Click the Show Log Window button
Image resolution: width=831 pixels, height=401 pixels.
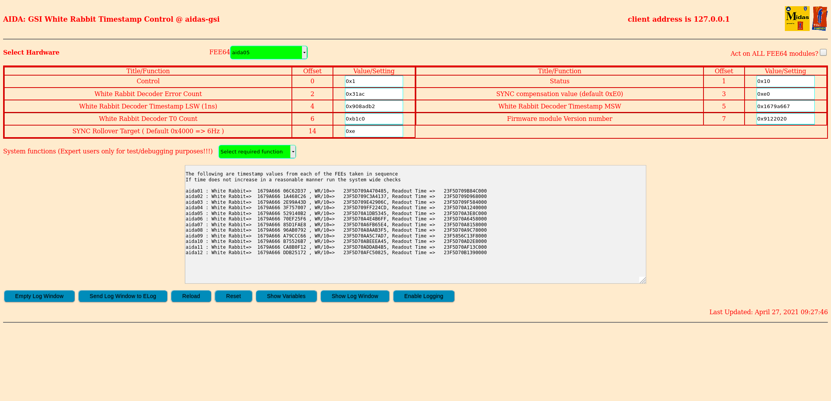tap(355, 296)
